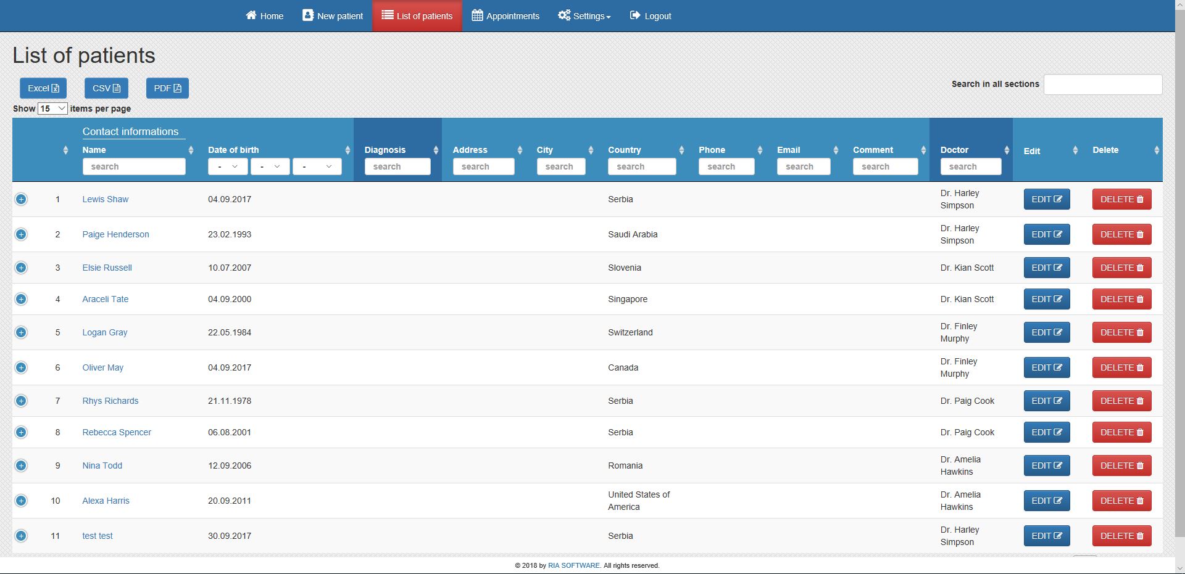
Task: Sort by Date of birth arrows
Action: pyautogui.click(x=347, y=150)
